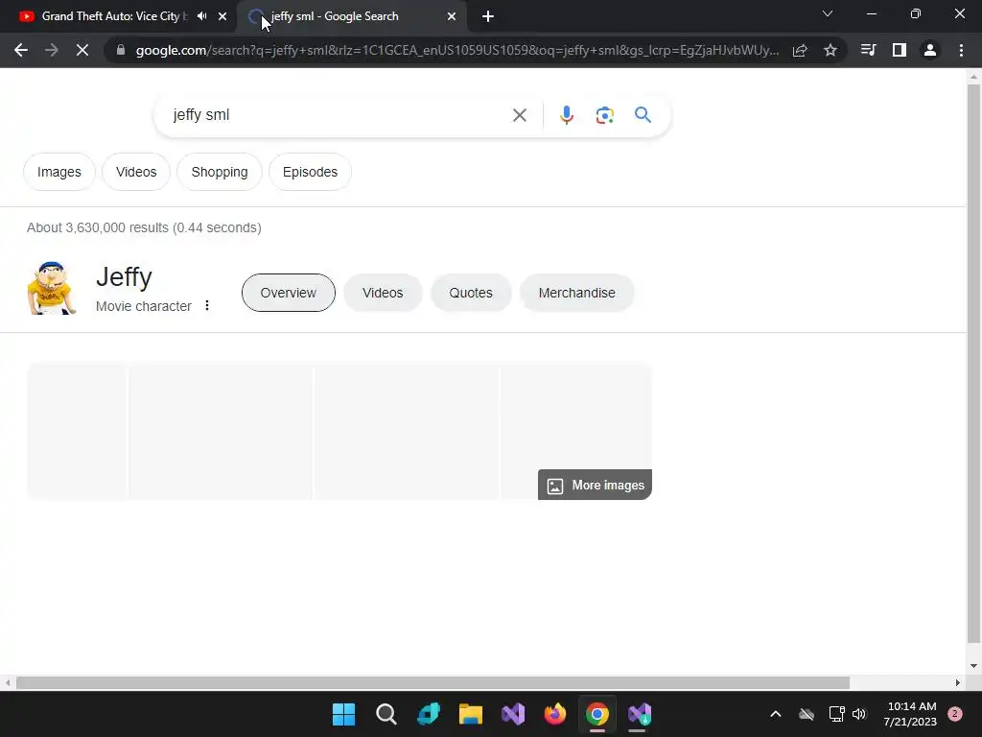Viewport: 982px width, 737px height.
Task: Click About 3,630,000 results text
Action: [x=144, y=227]
